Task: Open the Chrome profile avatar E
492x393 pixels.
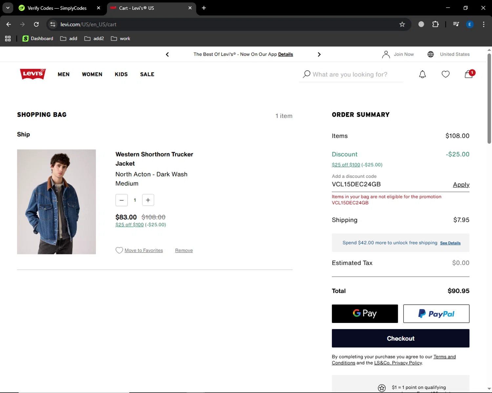Action: tap(470, 24)
